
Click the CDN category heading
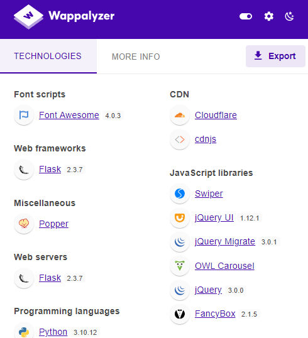[179, 94]
